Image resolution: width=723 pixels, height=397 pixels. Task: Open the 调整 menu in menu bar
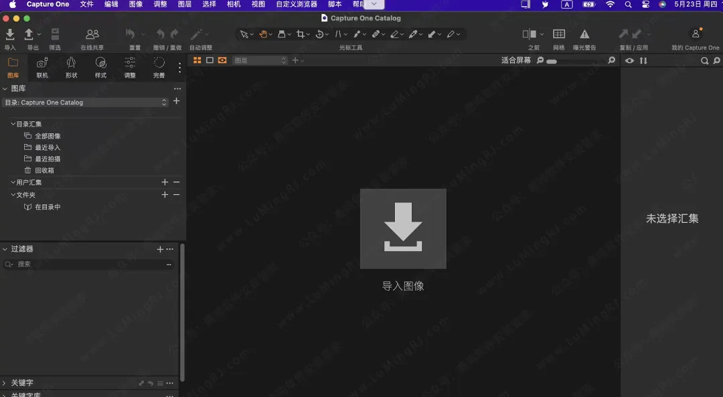tap(161, 5)
